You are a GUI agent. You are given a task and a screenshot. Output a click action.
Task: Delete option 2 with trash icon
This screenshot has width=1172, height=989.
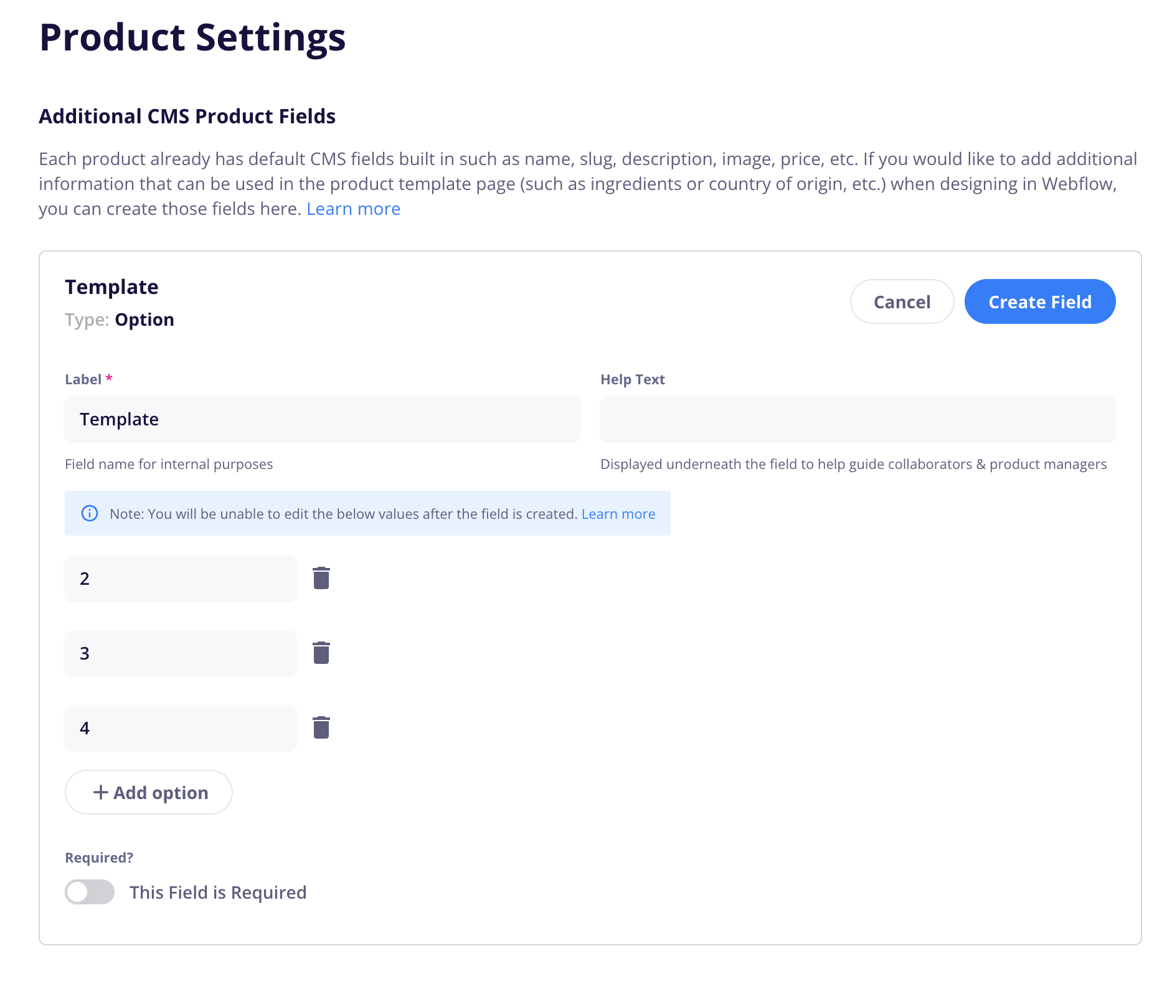321,578
